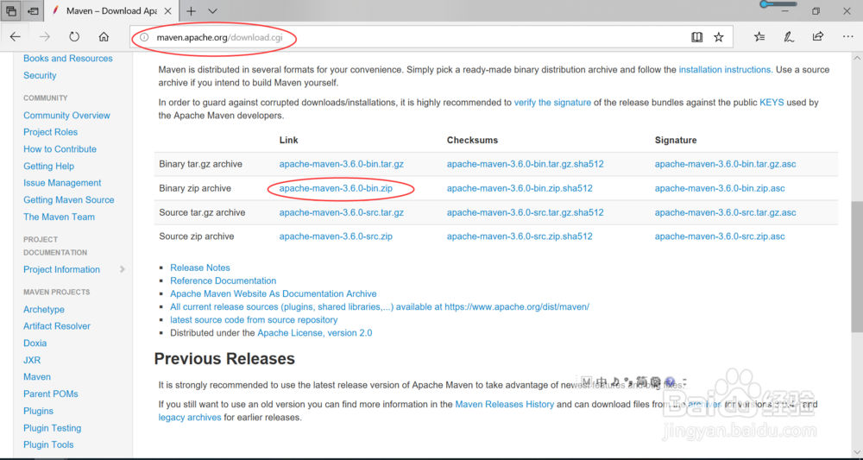This screenshot has width=863, height=460.
Task: Open Getting Help link
Action: (x=48, y=167)
